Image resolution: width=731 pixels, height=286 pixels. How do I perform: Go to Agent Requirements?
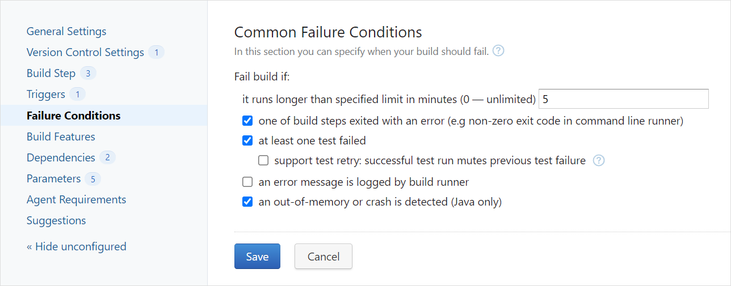pyautogui.click(x=76, y=199)
